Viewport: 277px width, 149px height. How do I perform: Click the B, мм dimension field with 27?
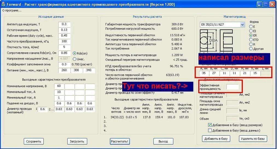[214, 73]
